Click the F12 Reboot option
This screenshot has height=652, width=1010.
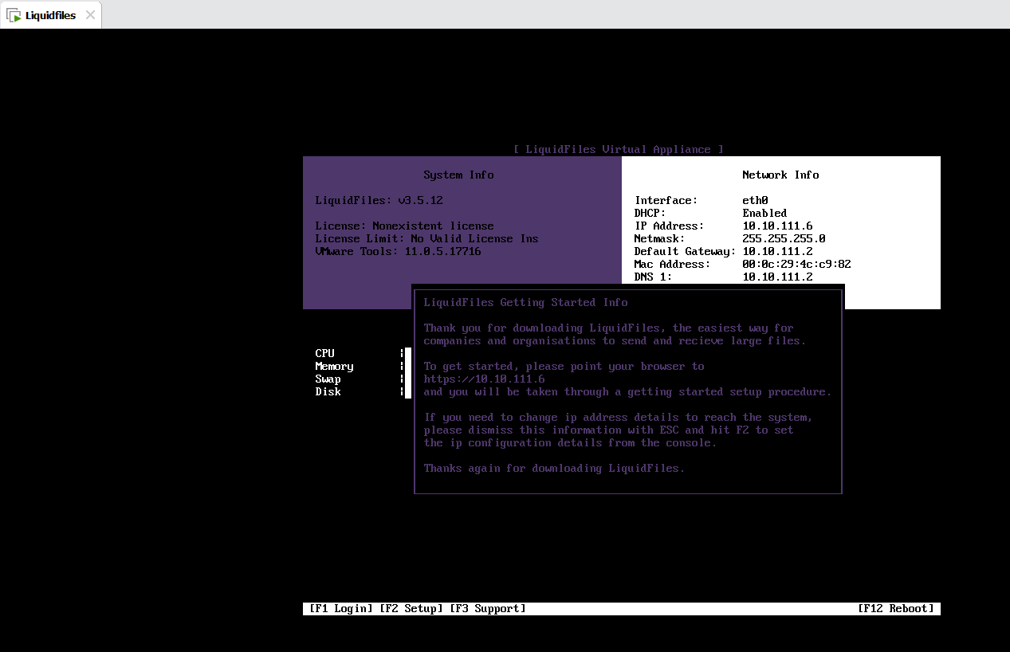[895, 609]
